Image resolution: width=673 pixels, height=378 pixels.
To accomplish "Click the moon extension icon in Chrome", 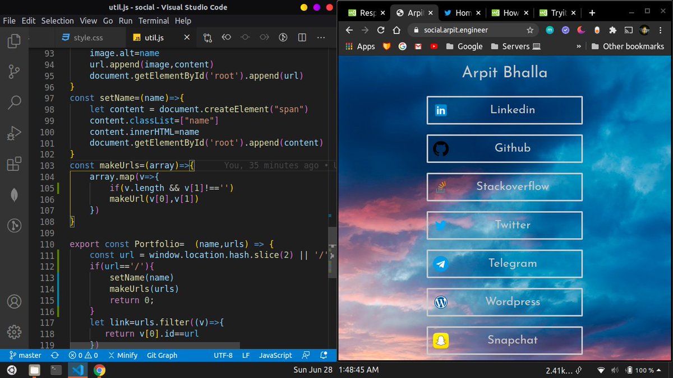I will pyautogui.click(x=582, y=30).
